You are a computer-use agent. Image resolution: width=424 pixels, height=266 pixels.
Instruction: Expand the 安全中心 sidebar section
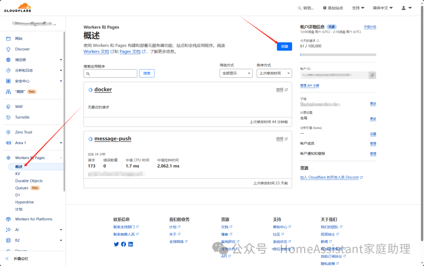(x=61, y=81)
